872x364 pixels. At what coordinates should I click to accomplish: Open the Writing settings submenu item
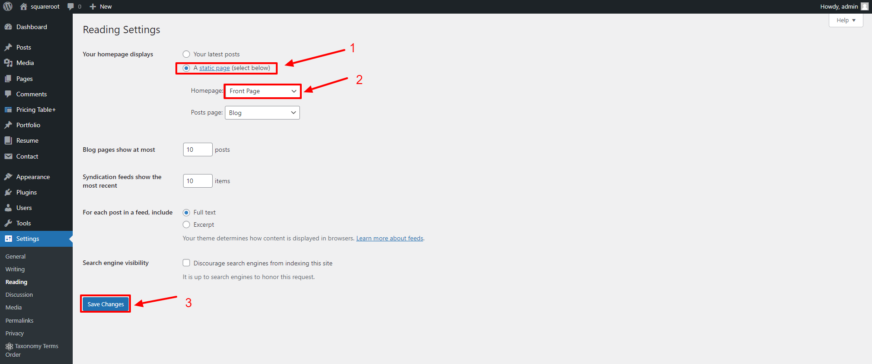15,269
